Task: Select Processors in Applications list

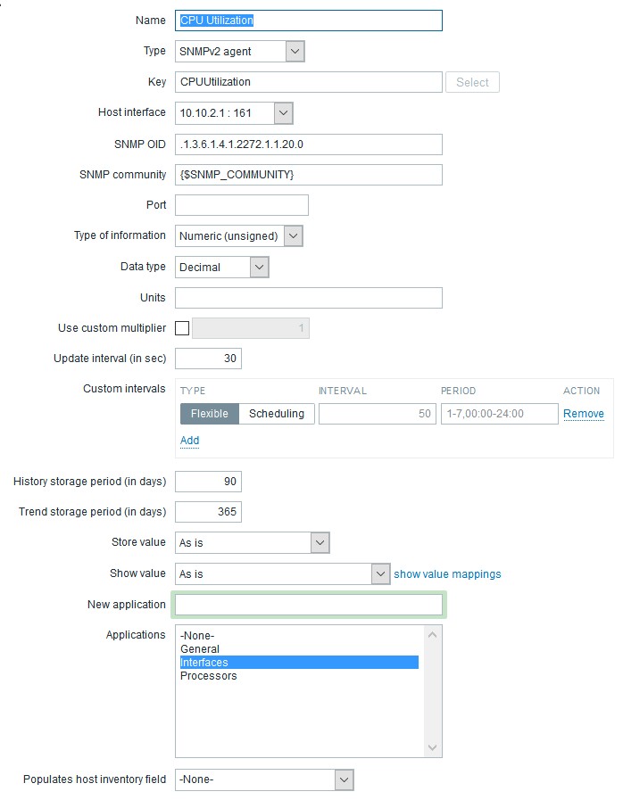Action: (209, 676)
